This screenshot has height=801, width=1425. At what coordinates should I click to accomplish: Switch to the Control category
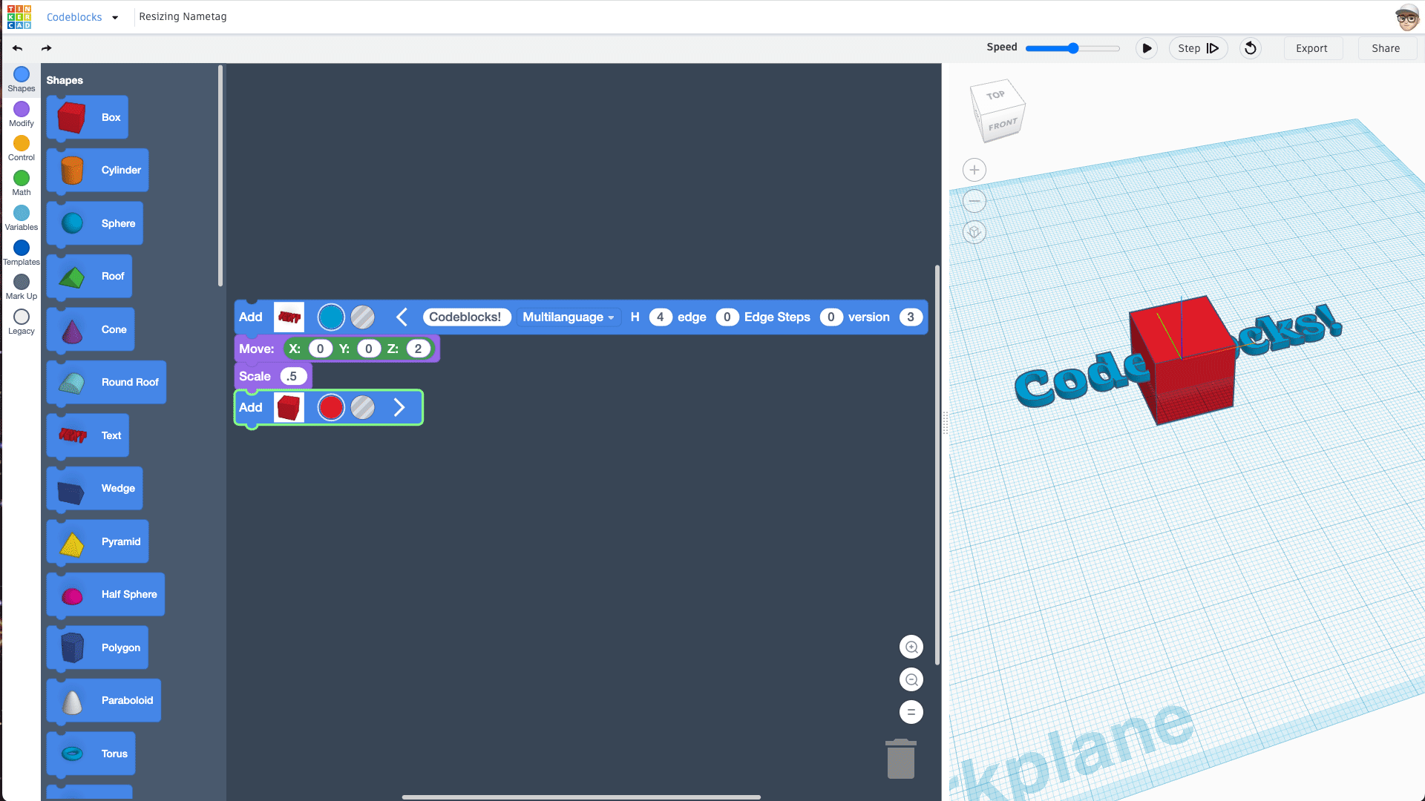(22, 144)
